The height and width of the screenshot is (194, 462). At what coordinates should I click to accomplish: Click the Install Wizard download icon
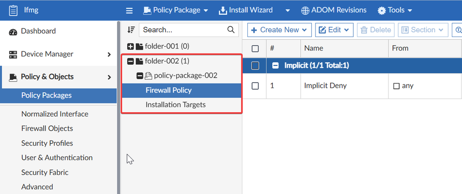pyautogui.click(x=222, y=10)
